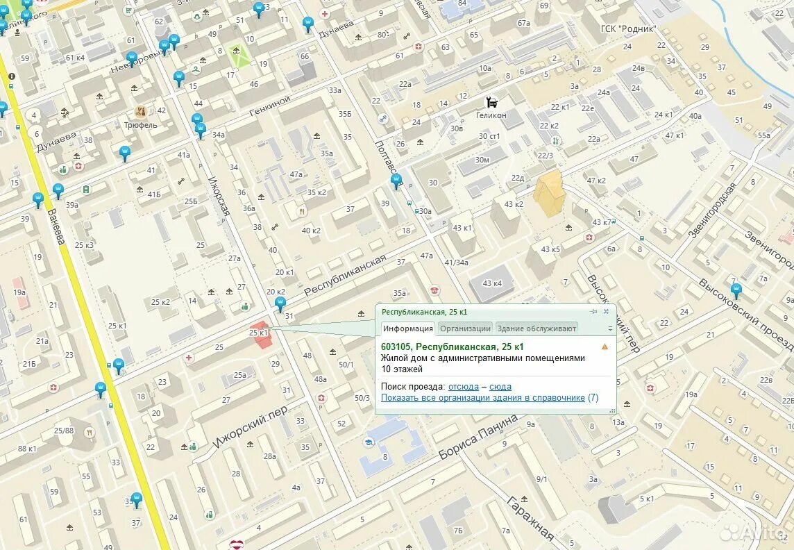Open the Трюфель restaurant icon
794x550 pixels.
coord(141,111)
